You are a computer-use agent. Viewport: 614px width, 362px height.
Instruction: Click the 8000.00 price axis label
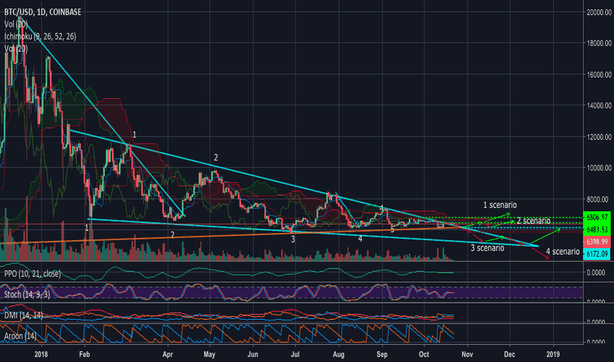(x=599, y=199)
